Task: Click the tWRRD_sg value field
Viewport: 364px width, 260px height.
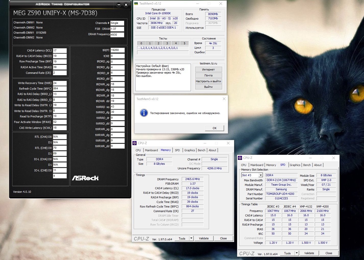Action: [x=118, y=107]
